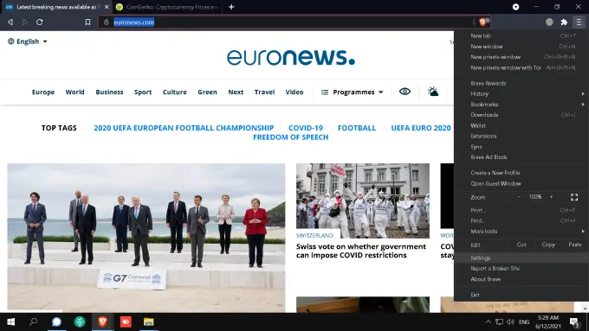Select Report a Broken Site
This screenshot has width=589, height=331.
[x=521, y=269]
